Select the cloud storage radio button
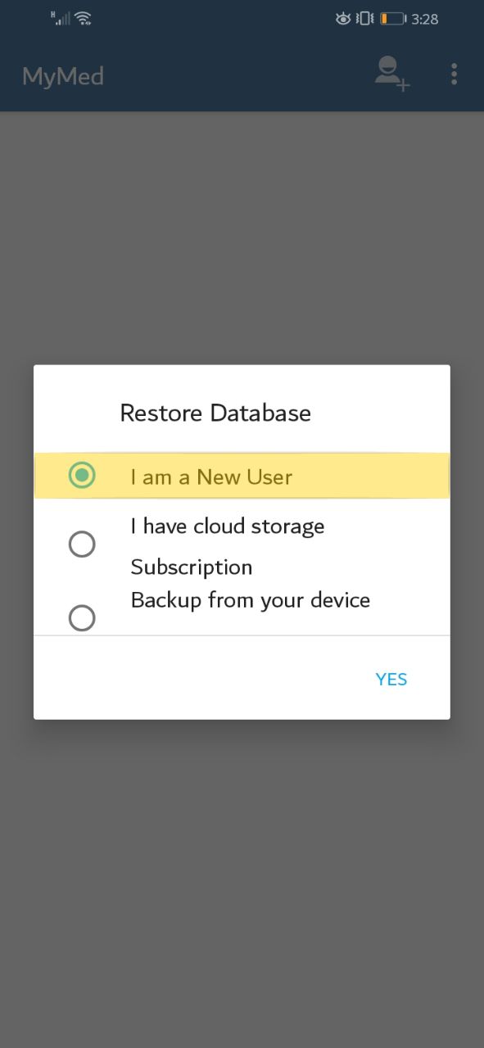Image resolution: width=484 pixels, height=1048 pixels. coord(82,544)
